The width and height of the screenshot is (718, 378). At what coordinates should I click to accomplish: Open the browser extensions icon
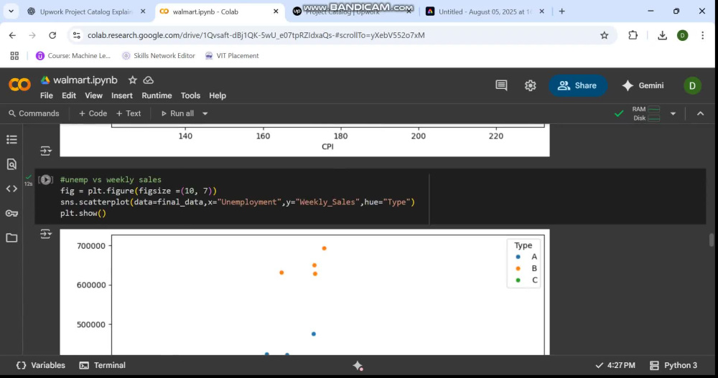pyautogui.click(x=633, y=35)
